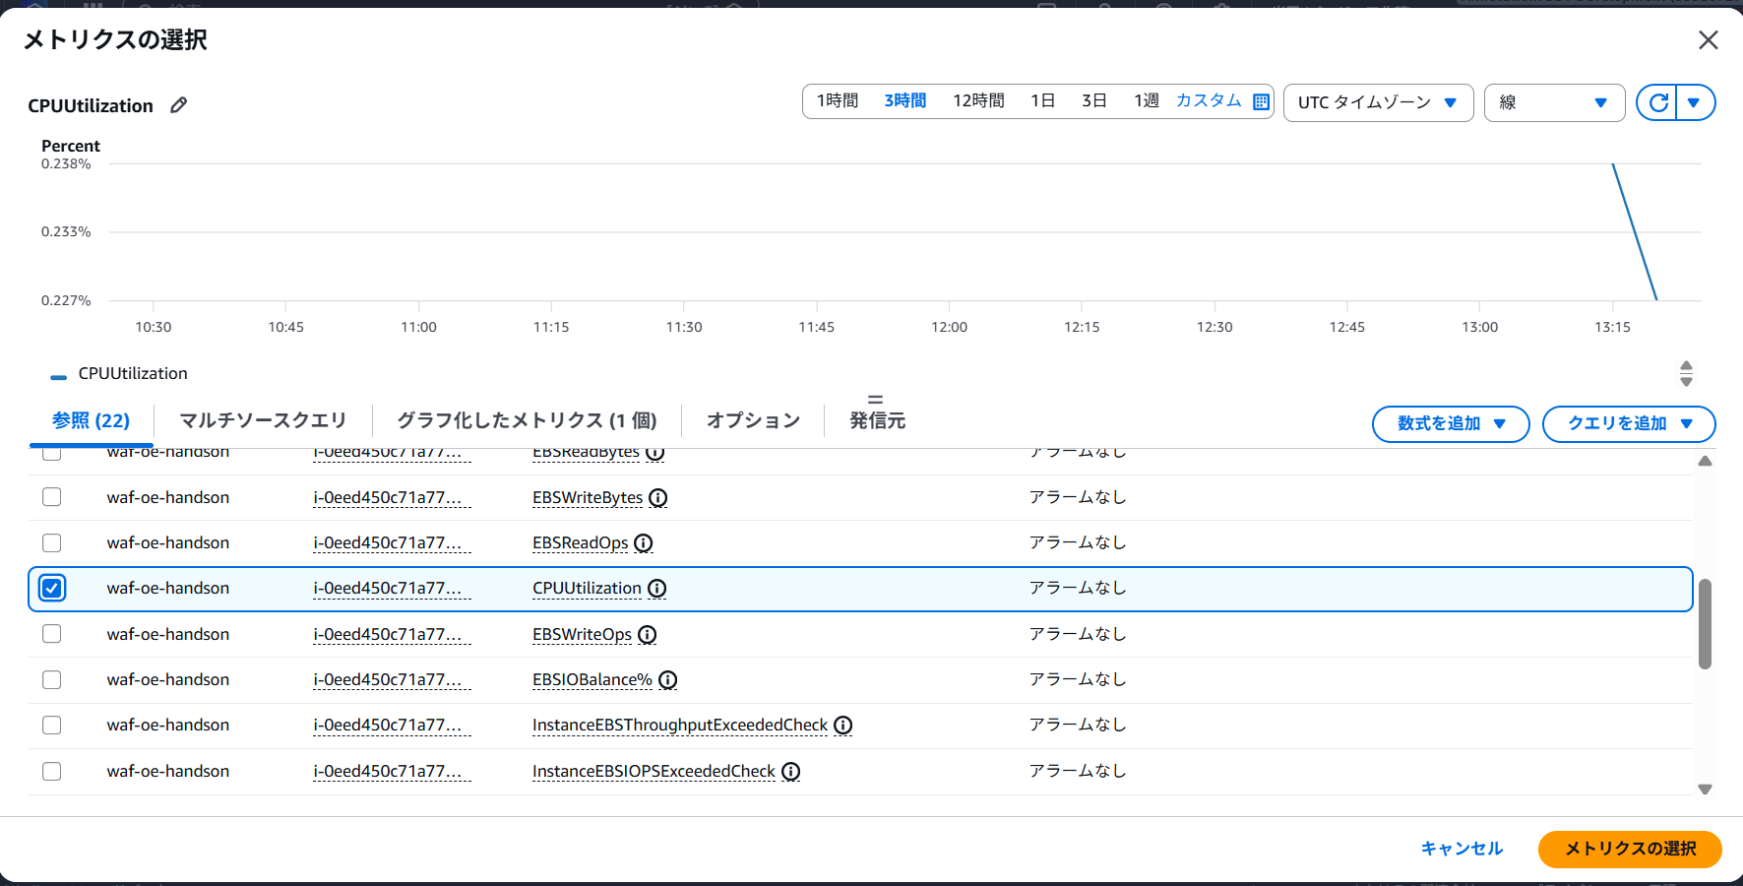The image size is (1743, 886).
Task: Click instance ID in the EBSWriteBytes row
Action: click(392, 497)
